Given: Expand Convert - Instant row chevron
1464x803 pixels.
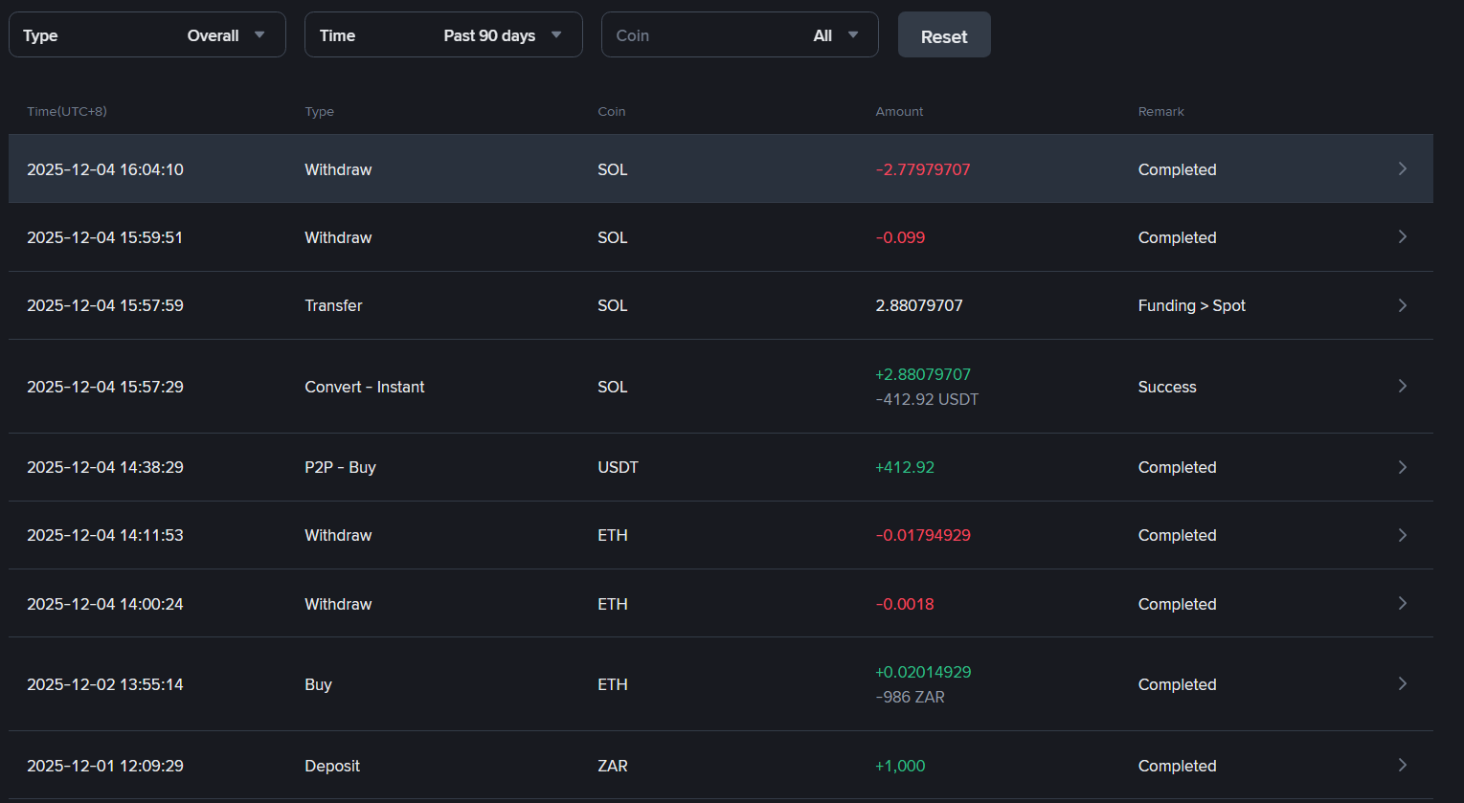Looking at the screenshot, I should click(x=1402, y=387).
